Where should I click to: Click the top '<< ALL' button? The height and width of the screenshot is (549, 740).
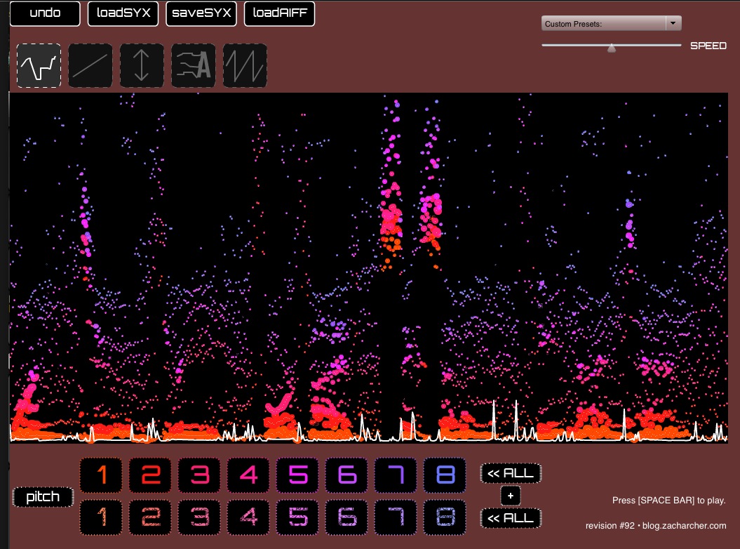[x=511, y=473]
